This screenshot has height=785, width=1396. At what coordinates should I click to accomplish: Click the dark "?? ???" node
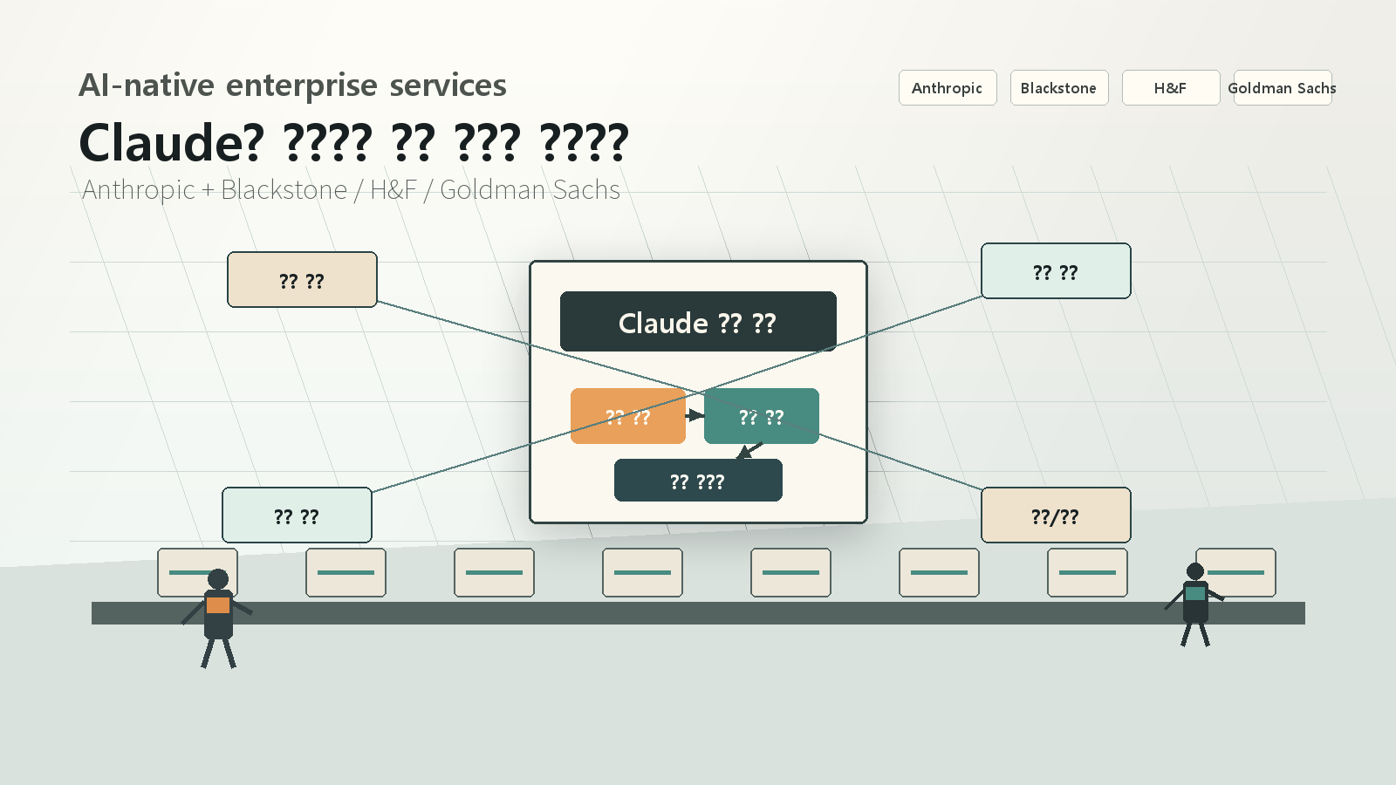pos(698,481)
